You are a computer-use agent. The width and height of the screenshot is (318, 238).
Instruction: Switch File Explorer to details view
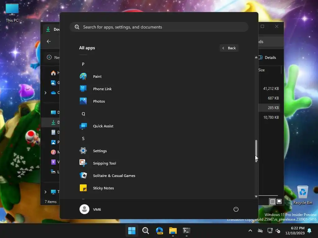272,201
